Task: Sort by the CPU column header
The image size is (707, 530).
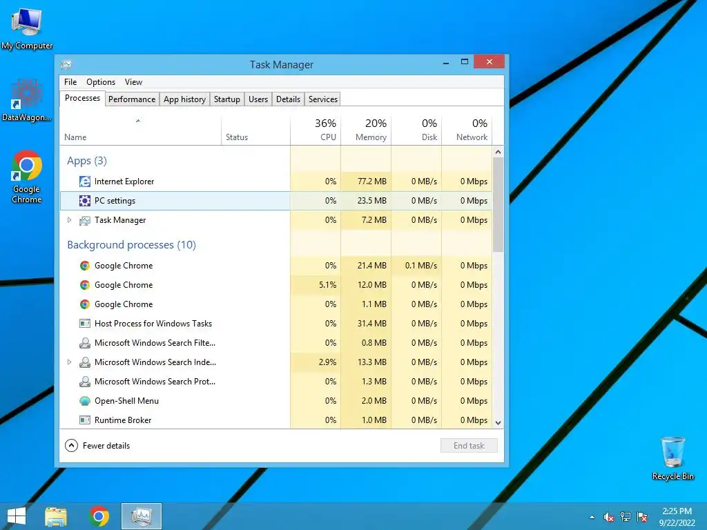Action: (x=316, y=130)
